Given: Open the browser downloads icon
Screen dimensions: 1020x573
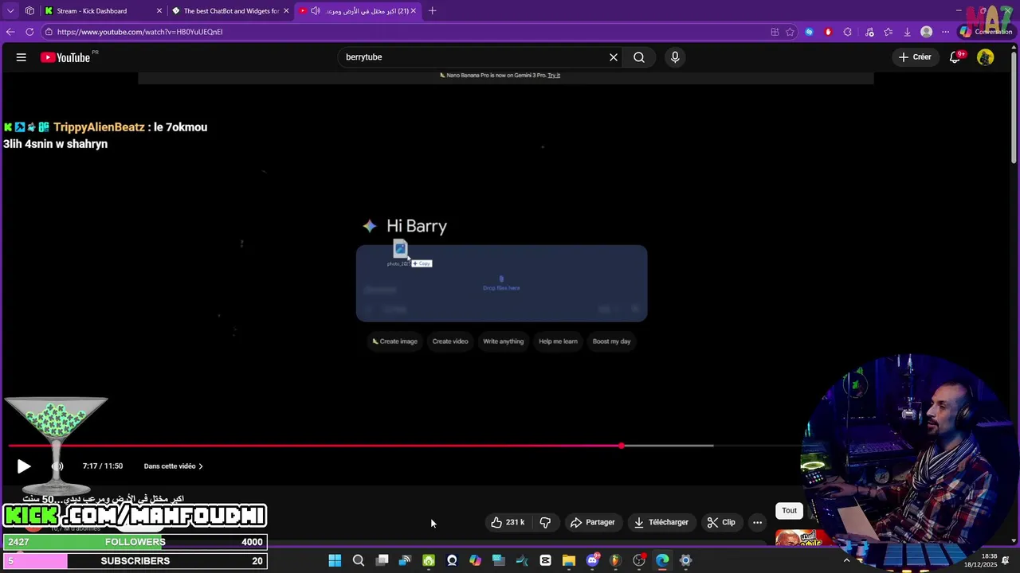Looking at the screenshot, I should 907,32.
